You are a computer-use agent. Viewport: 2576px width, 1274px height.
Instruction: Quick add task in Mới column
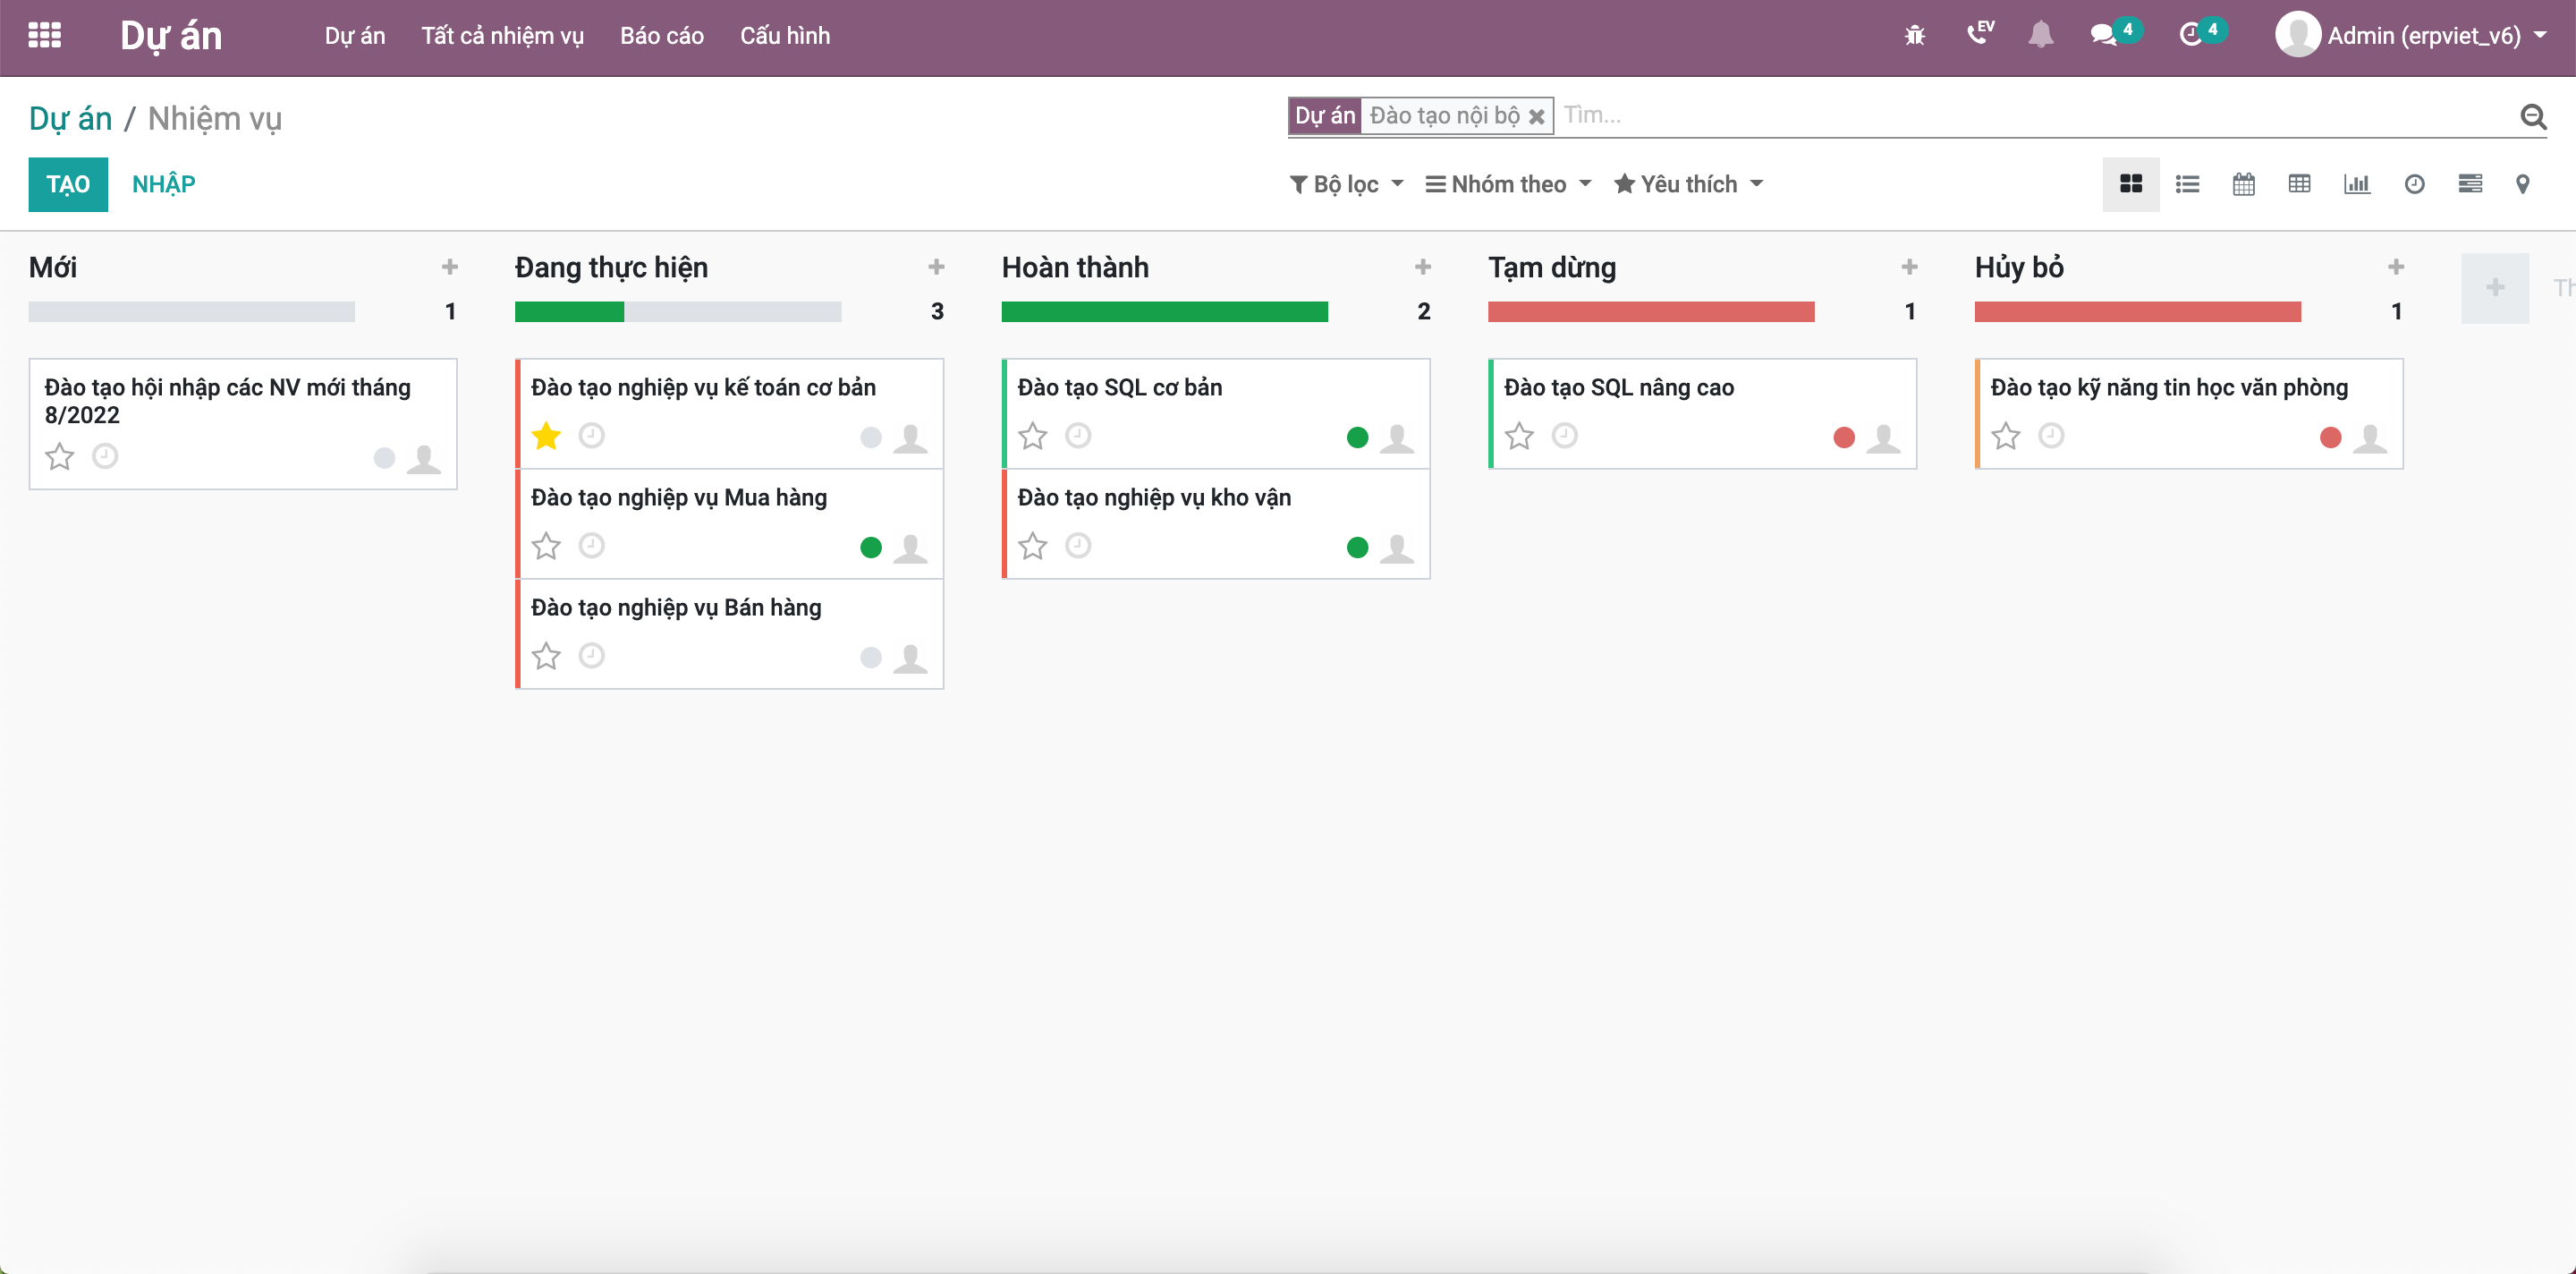pyautogui.click(x=449, y=267)
